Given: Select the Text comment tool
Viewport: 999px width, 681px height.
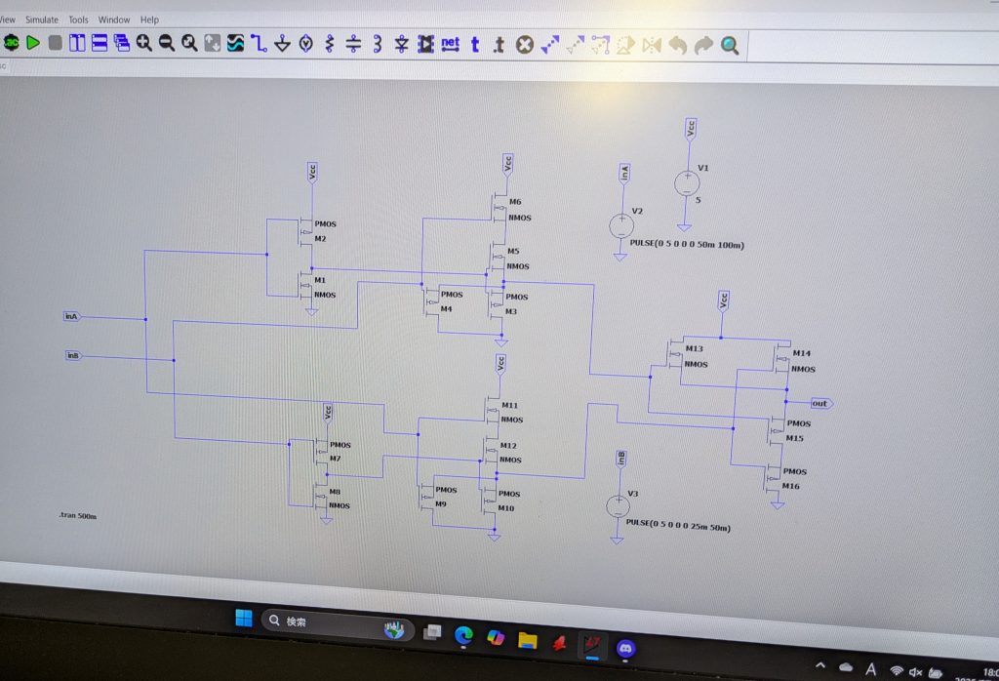Looking at the screenshot, I should click(475, 45).
